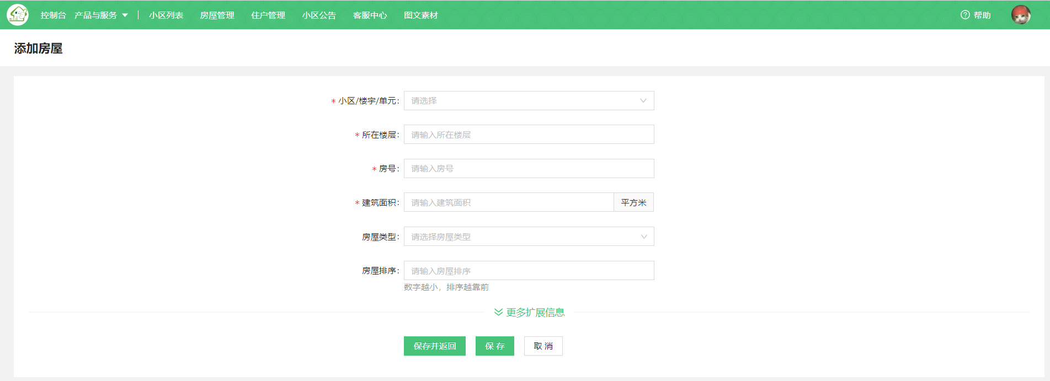The height and width of the screenshot is (381, 1050).
Task: Open the 小区/楼宇/单元 dropdown
Action: pos(529,101)
